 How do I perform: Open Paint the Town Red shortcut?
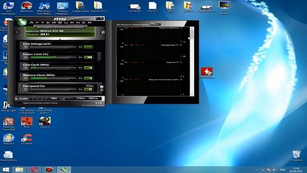[9, 124]
